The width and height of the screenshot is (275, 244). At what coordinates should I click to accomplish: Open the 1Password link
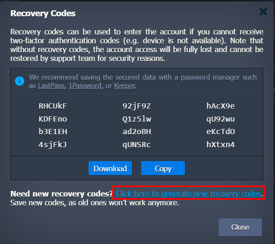tap(85, 86)
